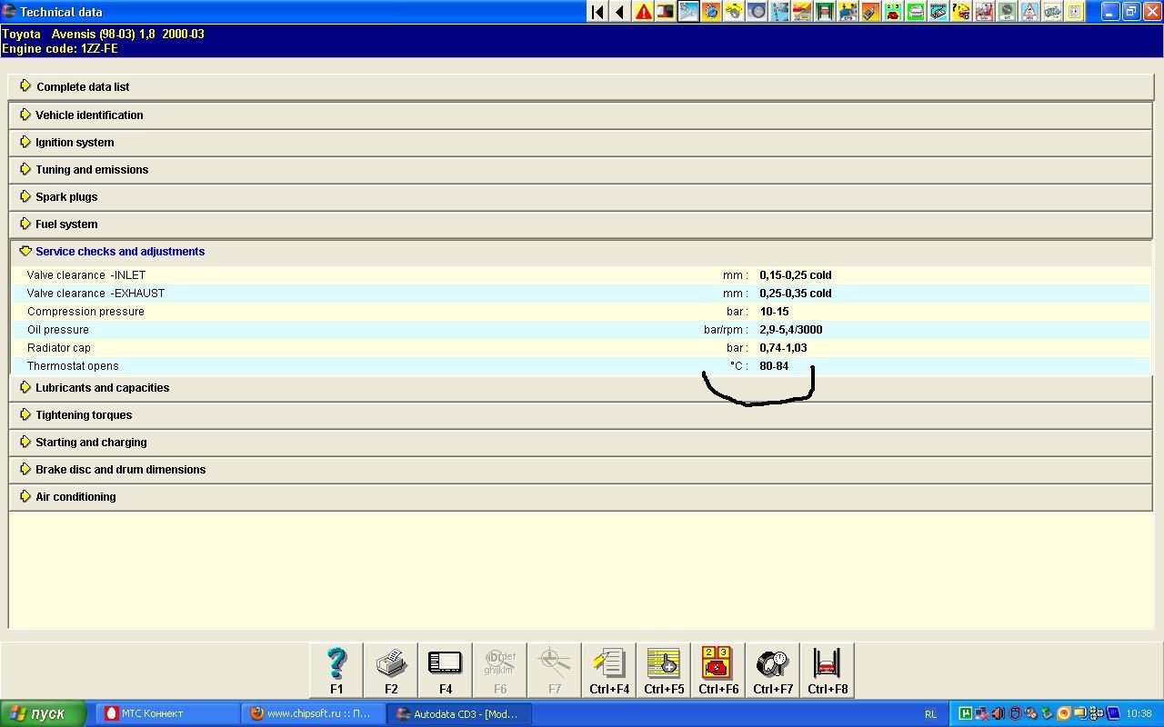Expand Air conditioning section

point(580,496)
